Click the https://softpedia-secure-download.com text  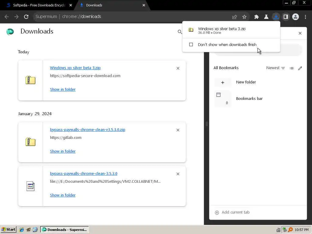click(x=85, y=76)
